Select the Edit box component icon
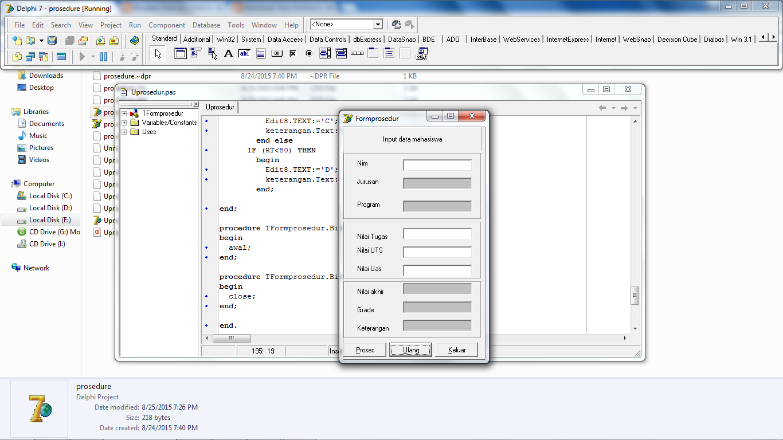The image size is (783, 440). (x=244, y=54)
